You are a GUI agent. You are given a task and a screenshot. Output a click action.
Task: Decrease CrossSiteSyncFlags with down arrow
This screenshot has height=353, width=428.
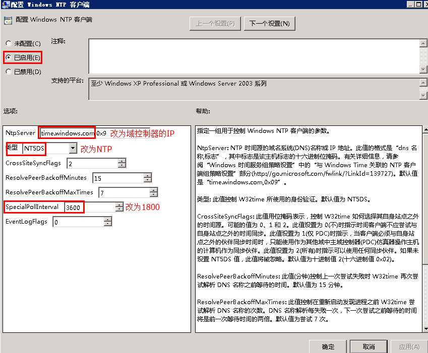pyautogui.click(x=121, y=166)
